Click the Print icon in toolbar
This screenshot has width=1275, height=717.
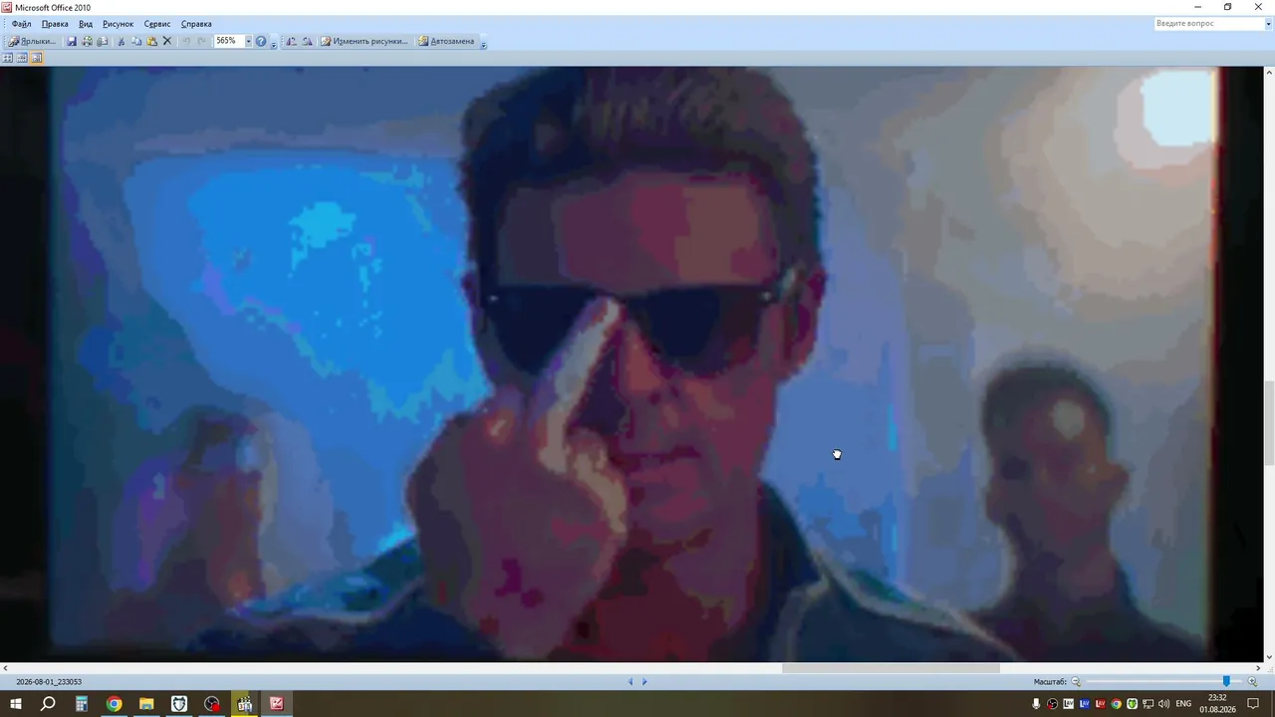click(87, 41)
